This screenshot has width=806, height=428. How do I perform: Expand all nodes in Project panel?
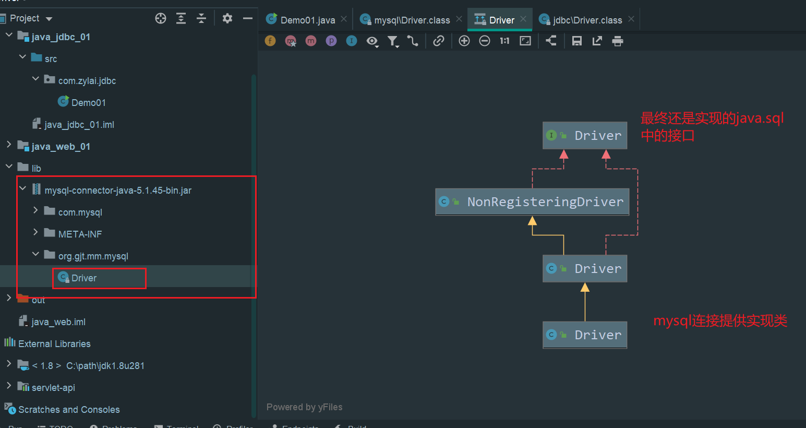pyautogui.click(x=181, y=18)
